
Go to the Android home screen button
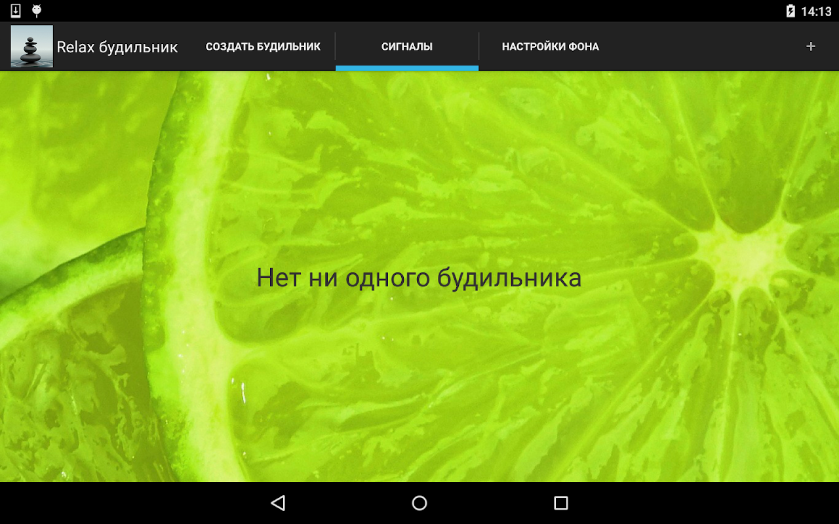[419, 503]
